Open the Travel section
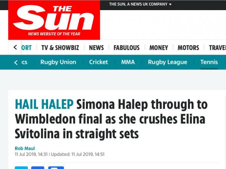 coord(217,48)
